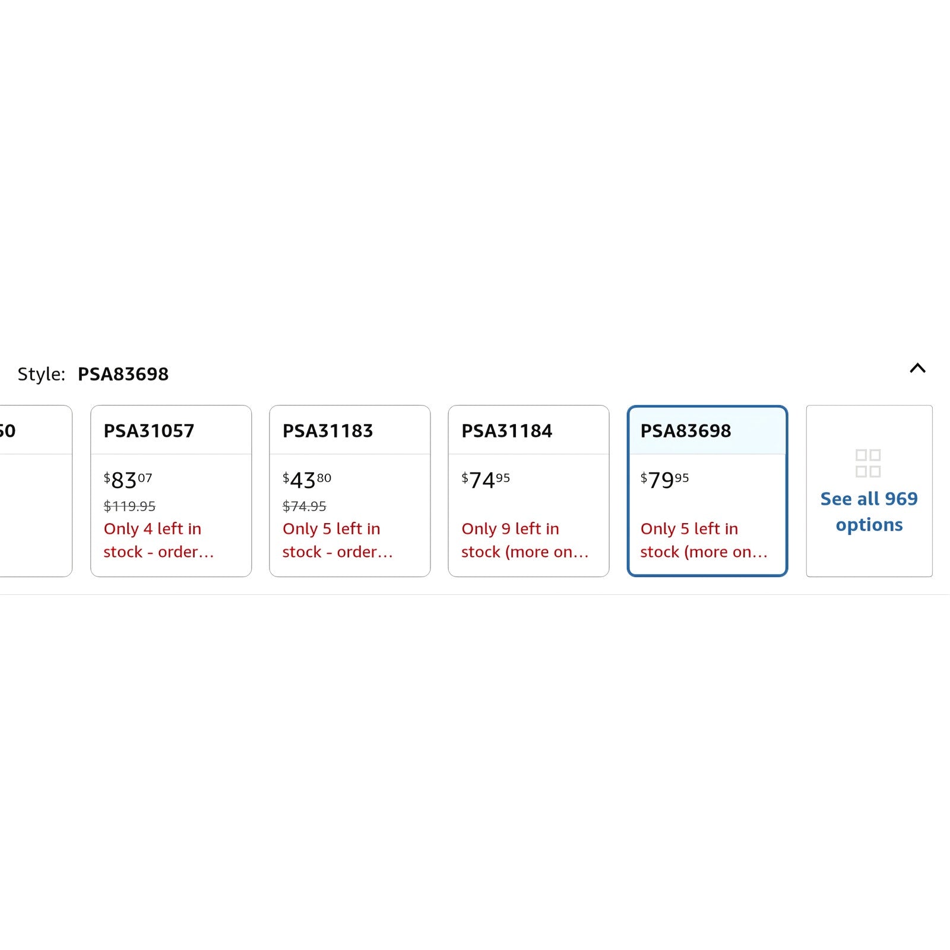This screenshot has height=950, width=950.
Task: Click the crossed-out $74.95 list price
Action: click(x=304, y=506)
